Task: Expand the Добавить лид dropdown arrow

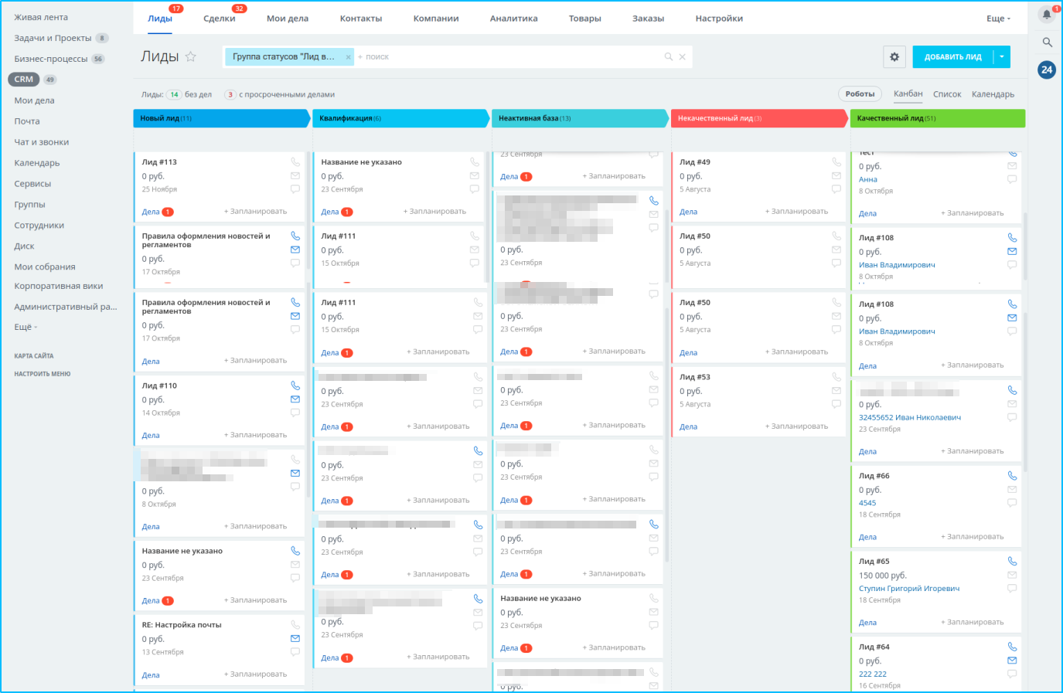Action: [x=1002, y=56]
